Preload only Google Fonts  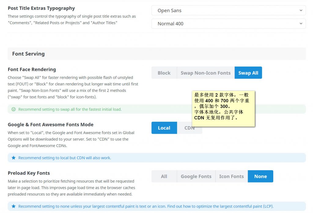tap(196, 176)
